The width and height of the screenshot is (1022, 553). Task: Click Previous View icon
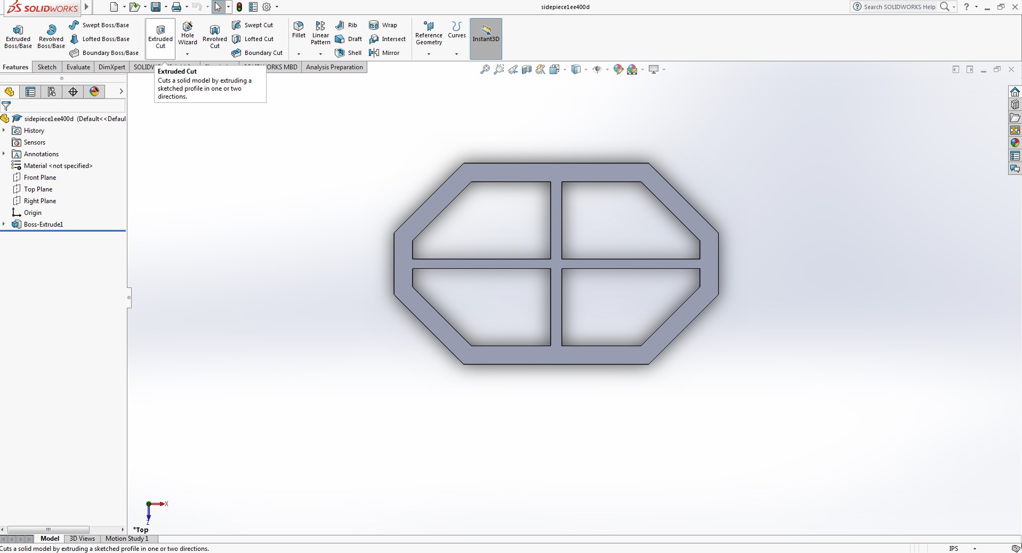(513, 69)
